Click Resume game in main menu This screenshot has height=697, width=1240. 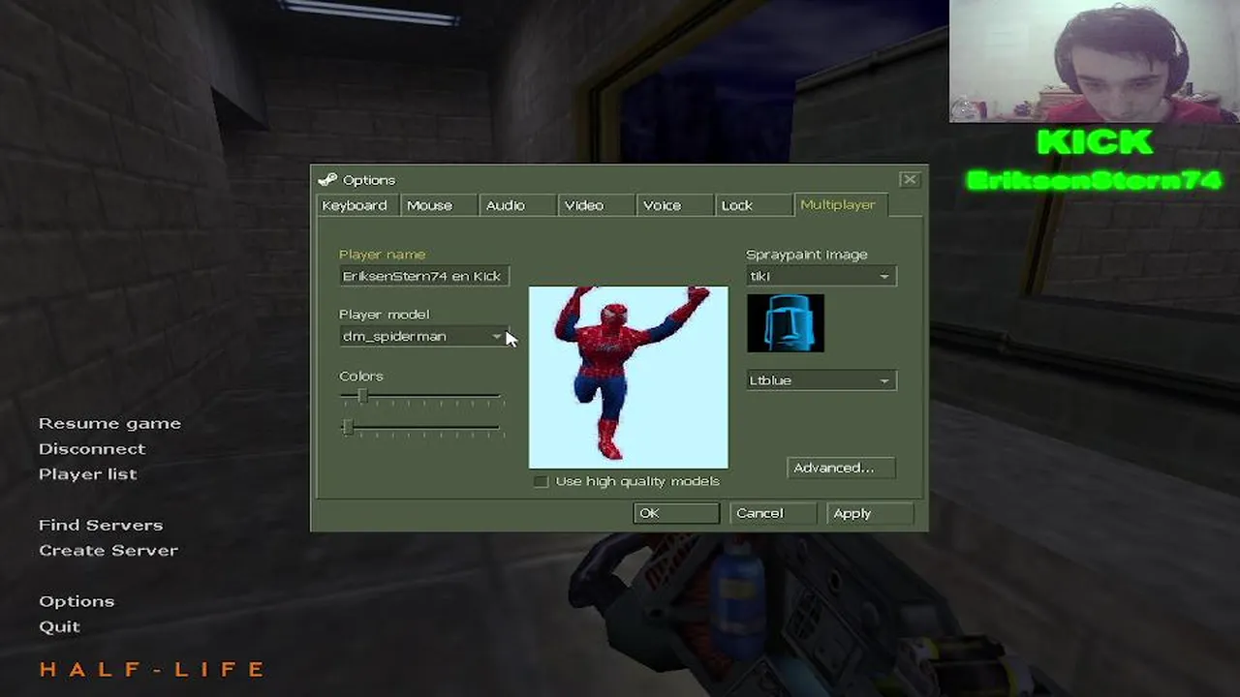tap(109, 423)
